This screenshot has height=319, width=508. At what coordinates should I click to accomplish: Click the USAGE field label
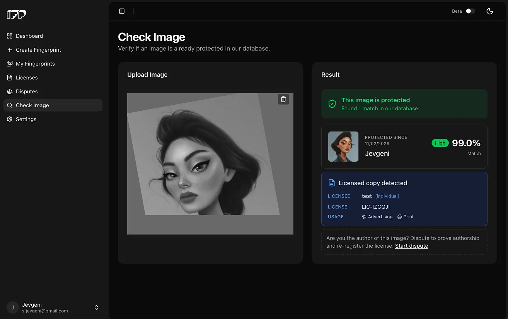pos(336,217)
